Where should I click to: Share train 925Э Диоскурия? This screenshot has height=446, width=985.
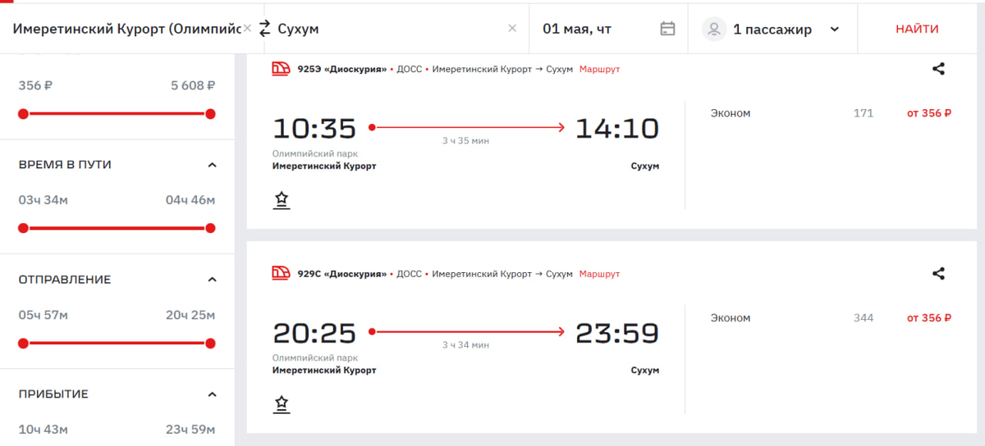click(x=939, y=69)
